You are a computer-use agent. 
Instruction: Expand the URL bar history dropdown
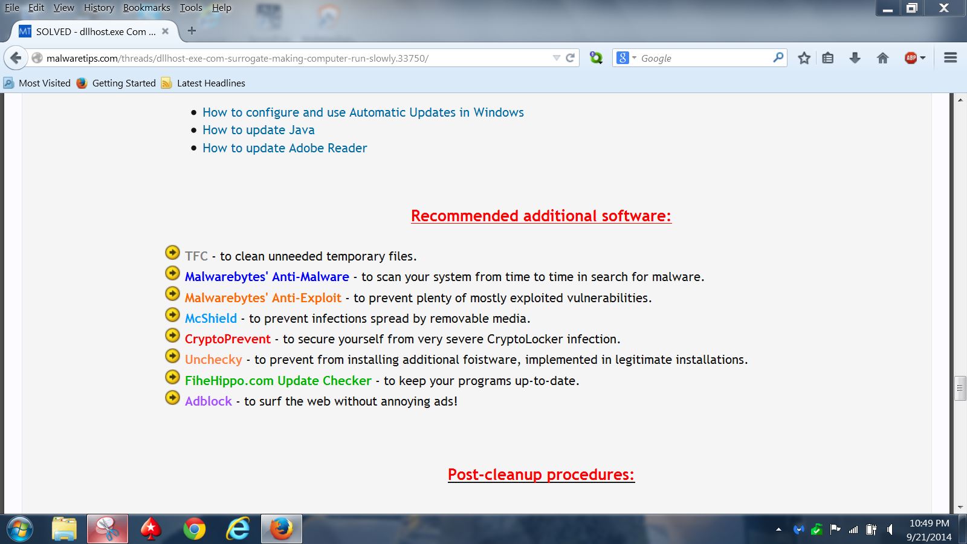click(x=556, y=58)
